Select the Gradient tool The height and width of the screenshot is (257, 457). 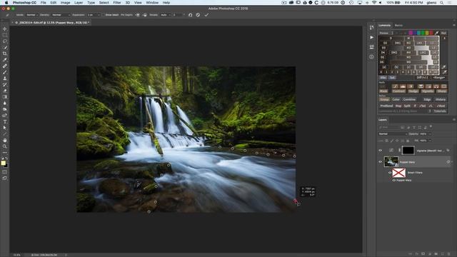tap(5, 97)
